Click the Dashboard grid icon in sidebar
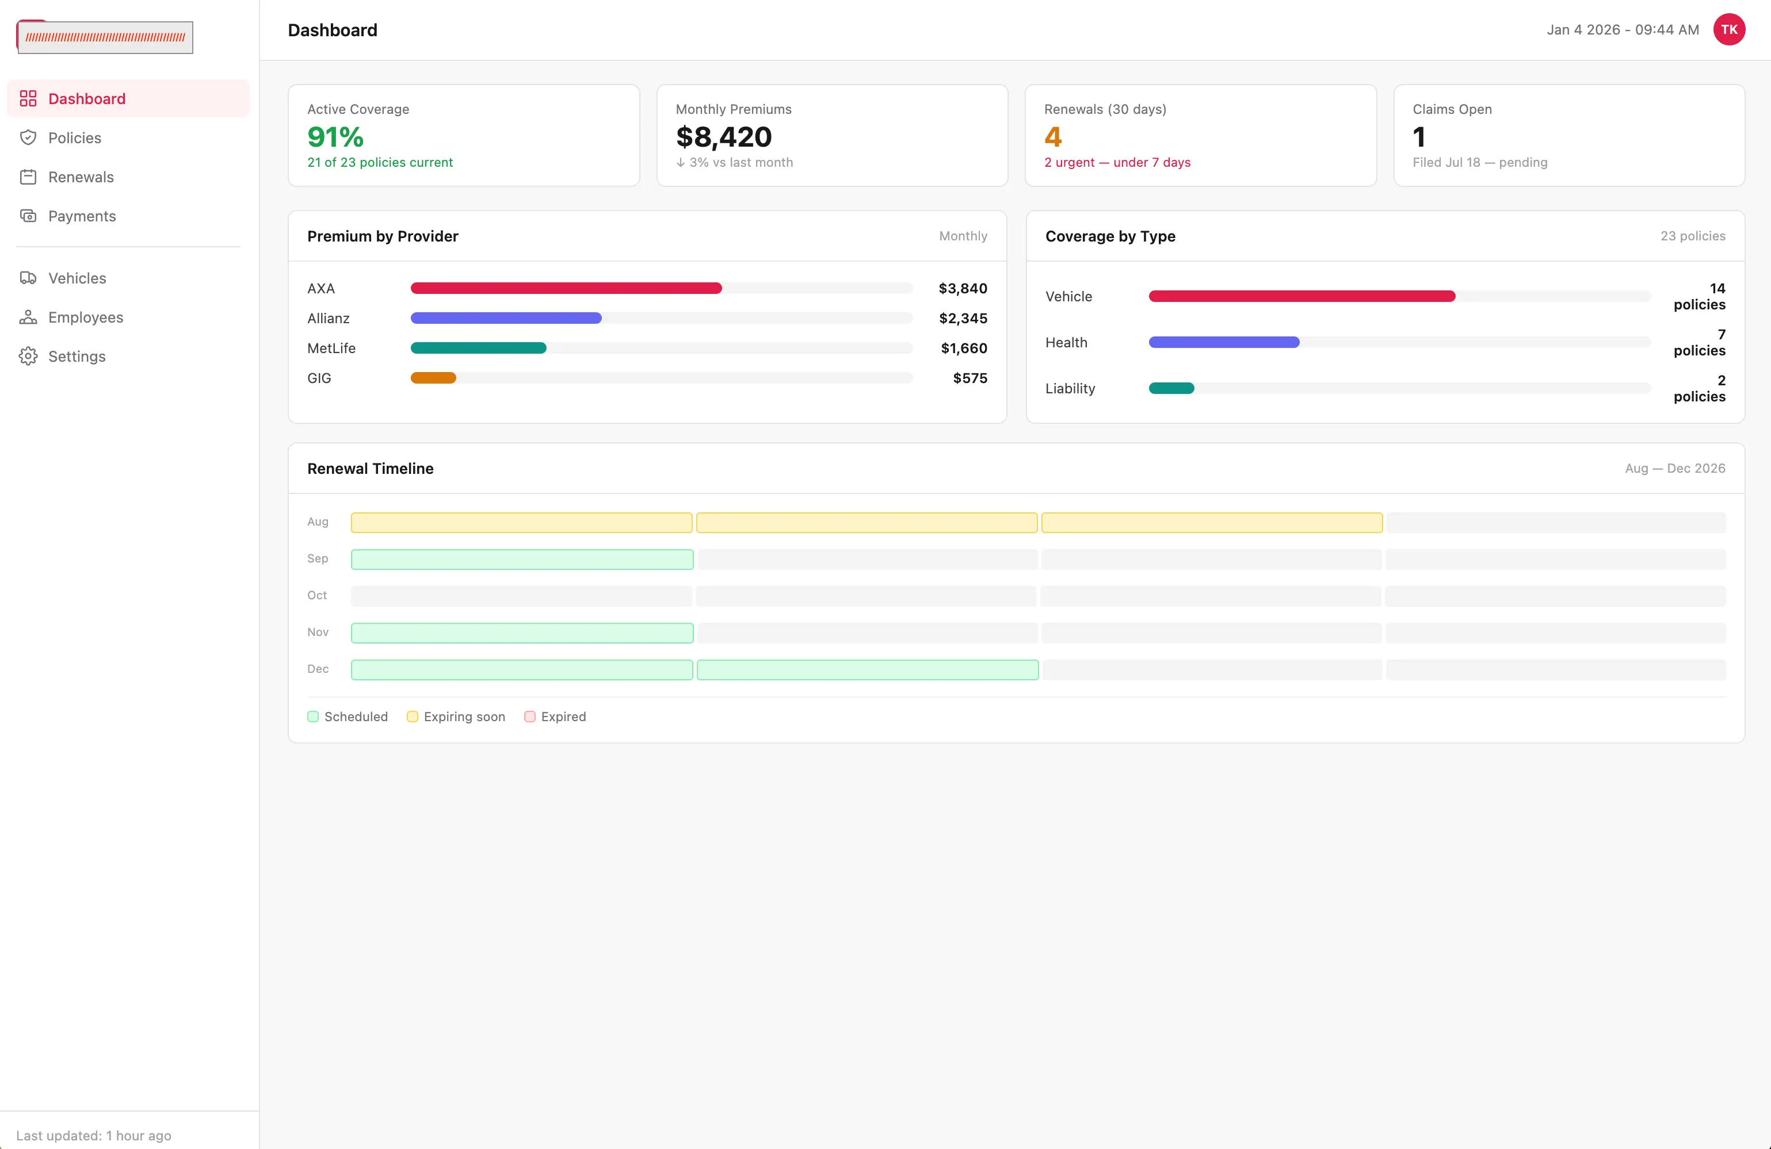The height and width of the screenshot is (1149, 1771). click(28, 98)
